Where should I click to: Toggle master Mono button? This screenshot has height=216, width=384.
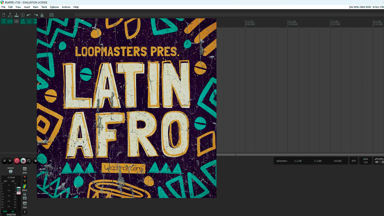(x=25, y=169)
